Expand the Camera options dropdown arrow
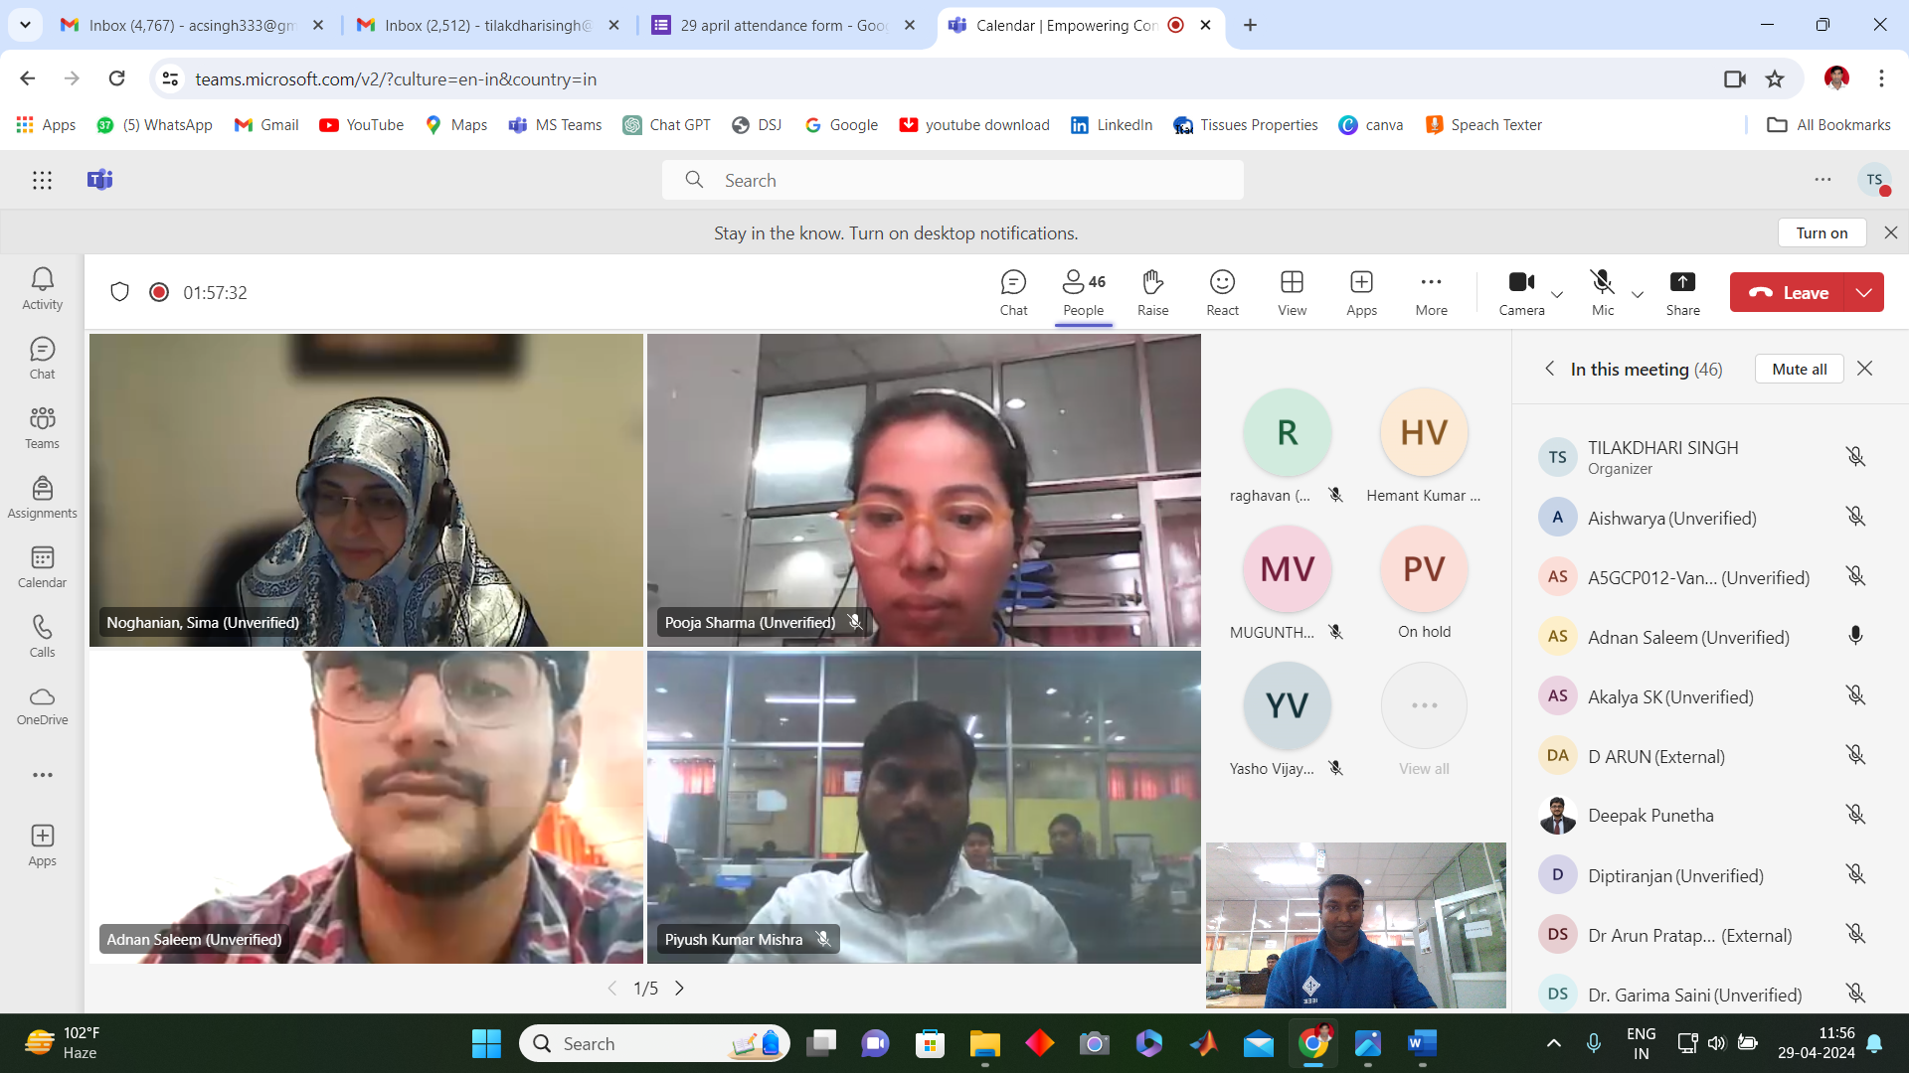Image resolution: width=1909 pixels, height=1073 pixels. 1558,294
